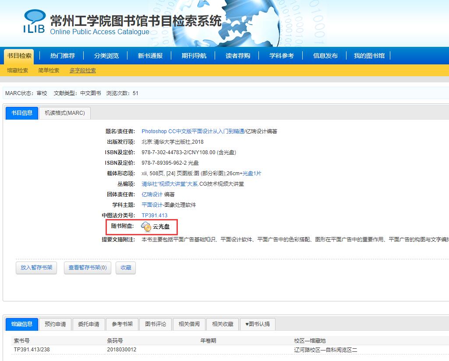Open 新书通报 in navigation bar

150,56
